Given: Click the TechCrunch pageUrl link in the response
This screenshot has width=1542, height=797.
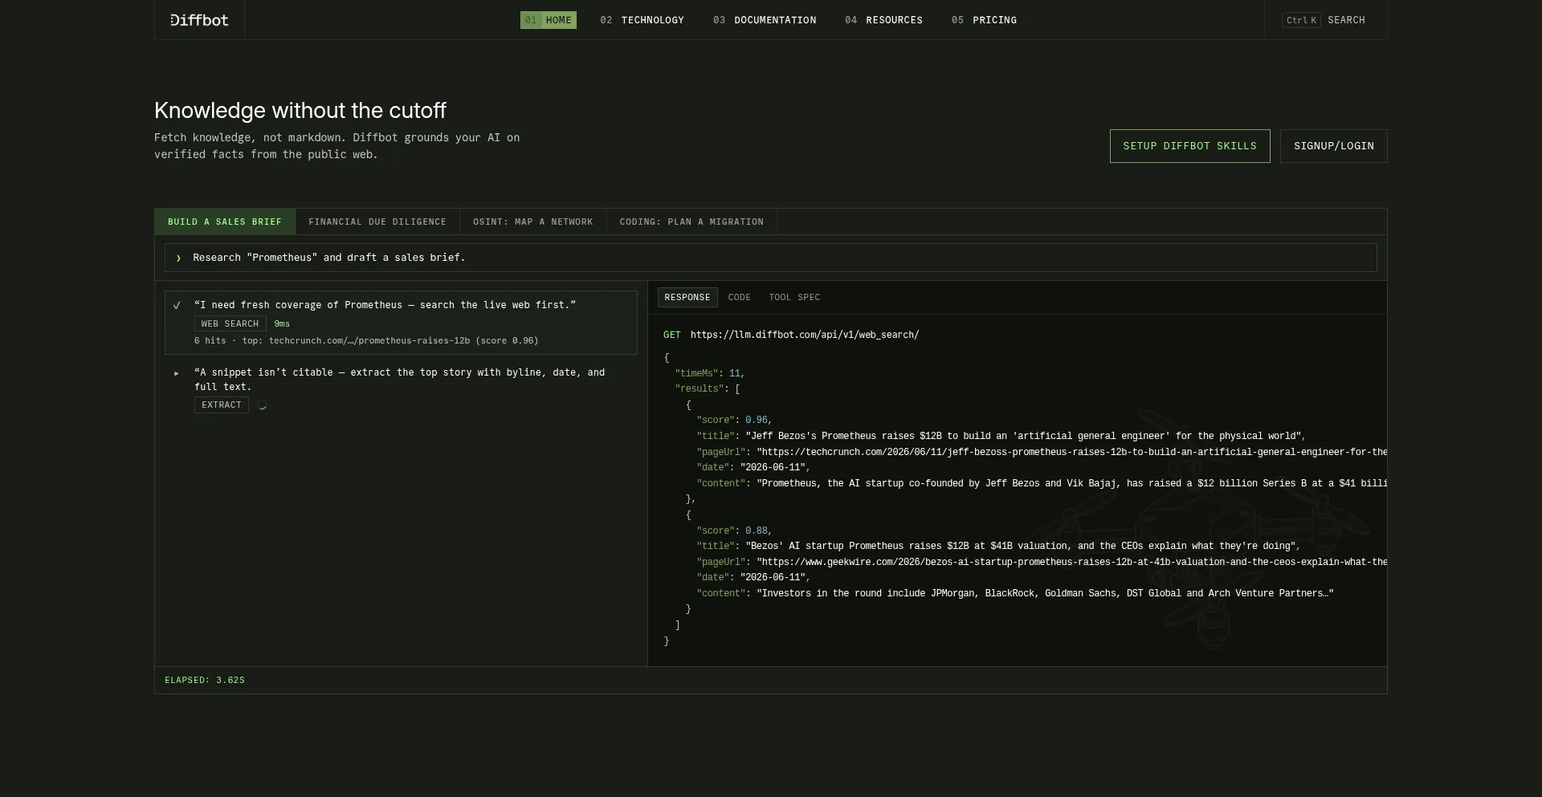Looking at the screenshot, I should point(1072,452).
